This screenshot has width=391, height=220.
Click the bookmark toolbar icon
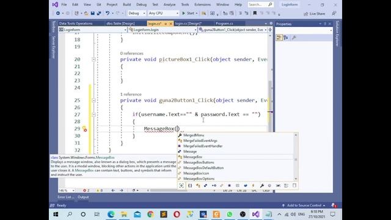tap(255, 13)
